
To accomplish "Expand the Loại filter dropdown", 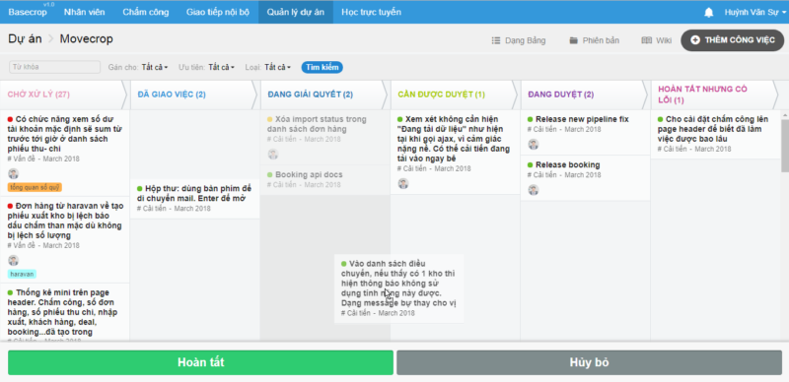I will point(278,67).
